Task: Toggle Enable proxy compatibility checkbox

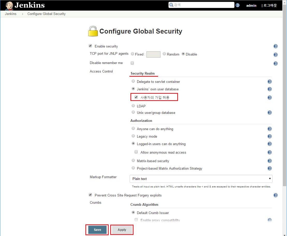Action: click(x=136, y=220)
